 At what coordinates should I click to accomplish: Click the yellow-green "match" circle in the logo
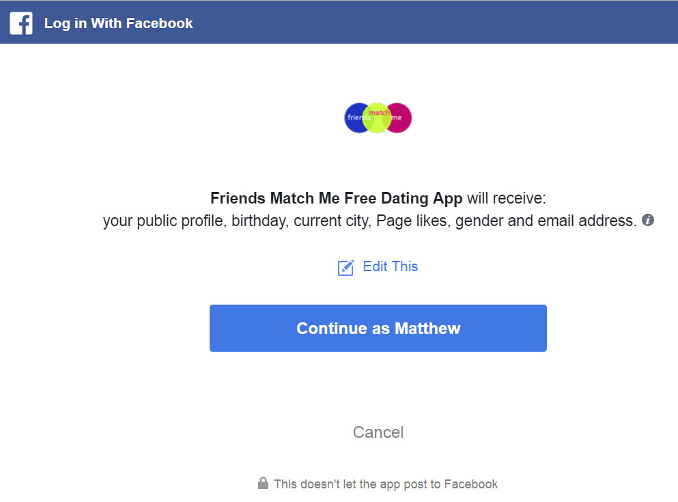pos(377,117)
